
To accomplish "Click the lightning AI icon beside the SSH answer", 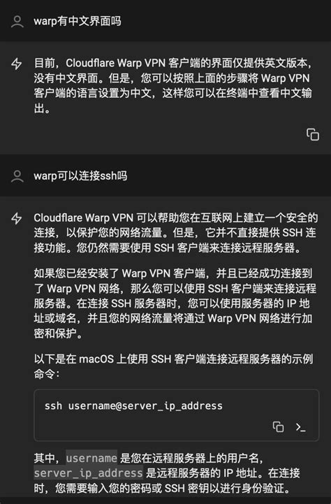I will [x=17, y=218].
